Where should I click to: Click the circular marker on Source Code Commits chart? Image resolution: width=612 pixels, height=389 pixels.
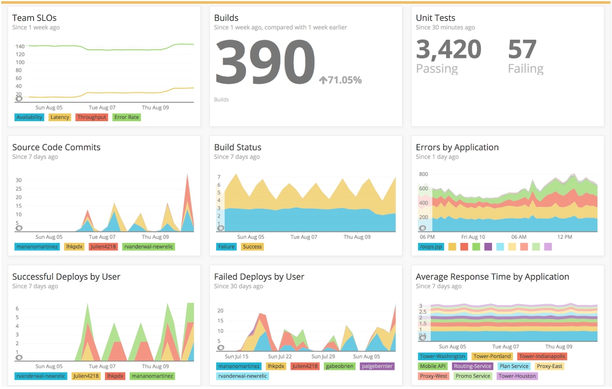pyautogui.click(x=19, y=228)
